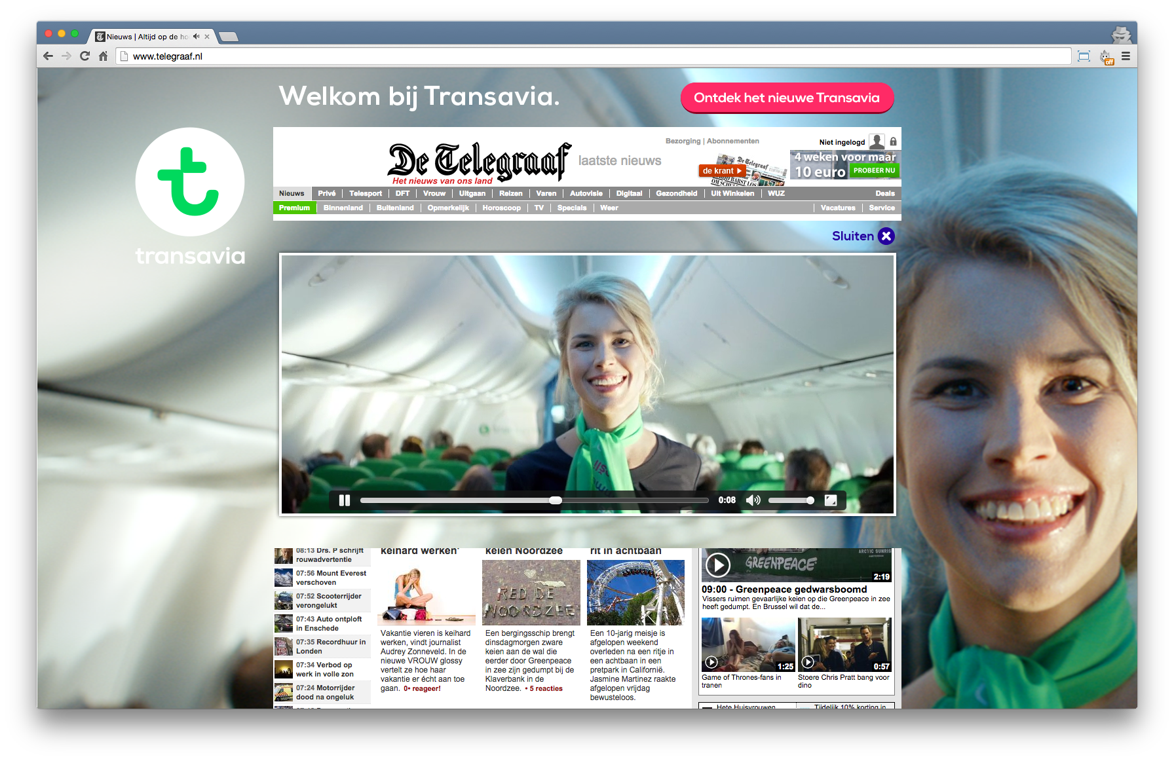Adjust the video volume slider
The height and width of the screenshot is (761, 1174).
tap(791, 500)
